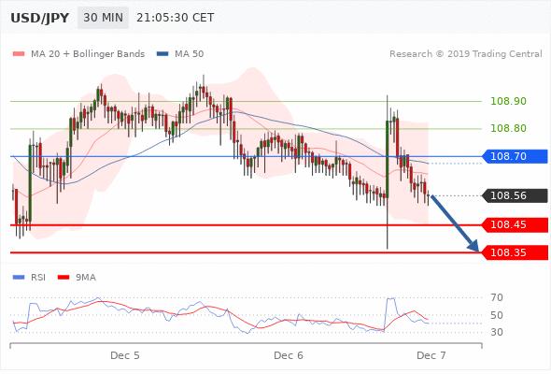Click the USD/JPY symbol title
The height and width of the screenshot is (374, 551).
pos(40,18)
